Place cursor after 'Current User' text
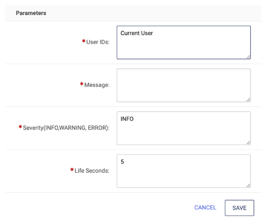This screenshot has height=222, width=268. click(x=153, y=33)
